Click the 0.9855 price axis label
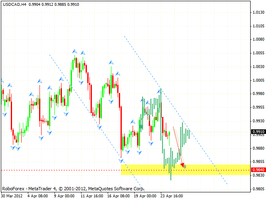This screenshot has height=199, width=266. tap(259, 162)
